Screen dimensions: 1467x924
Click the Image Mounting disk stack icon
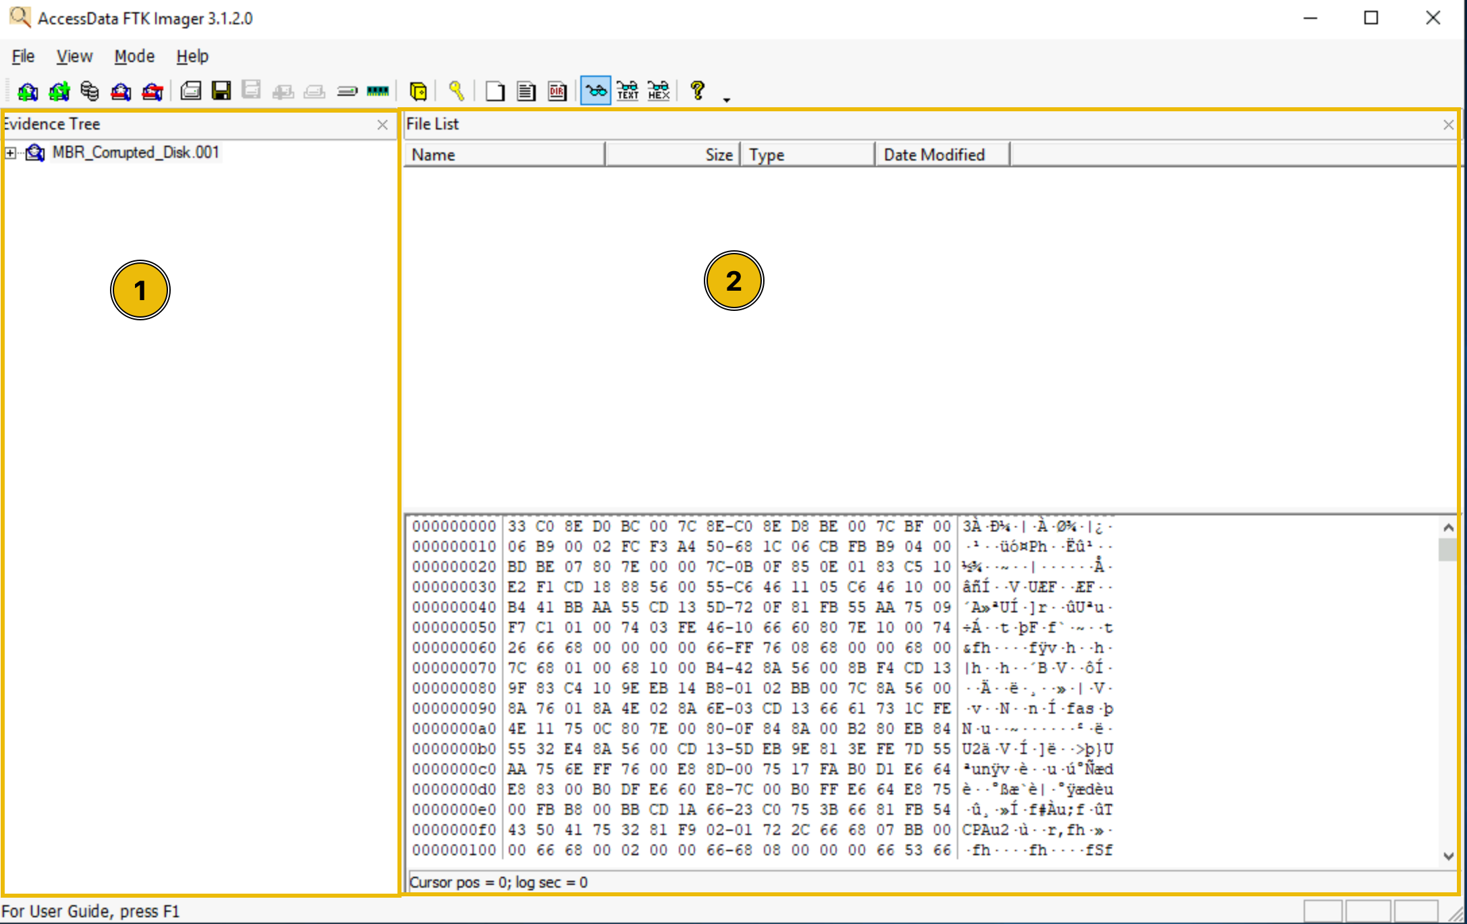coord(90,91)
